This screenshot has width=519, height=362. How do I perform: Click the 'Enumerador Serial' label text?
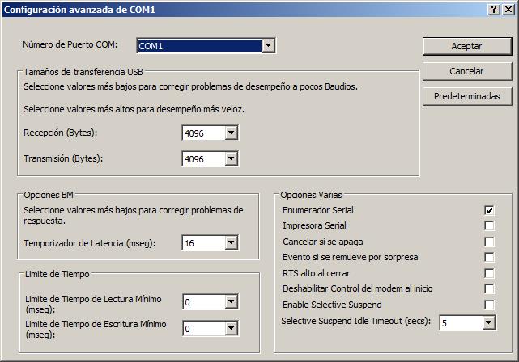(x=318, y=210)
